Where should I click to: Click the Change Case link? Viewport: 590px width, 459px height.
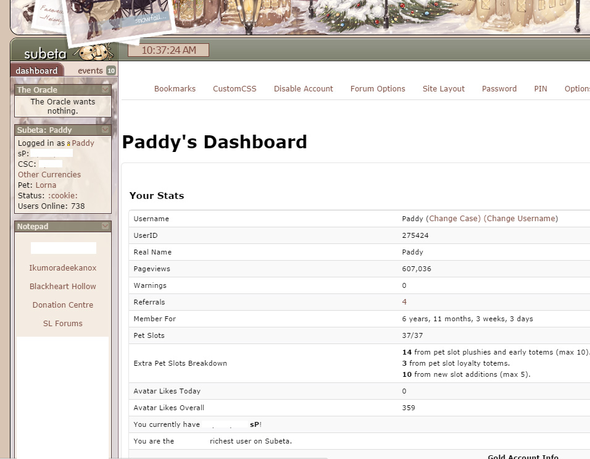(453, 219)
